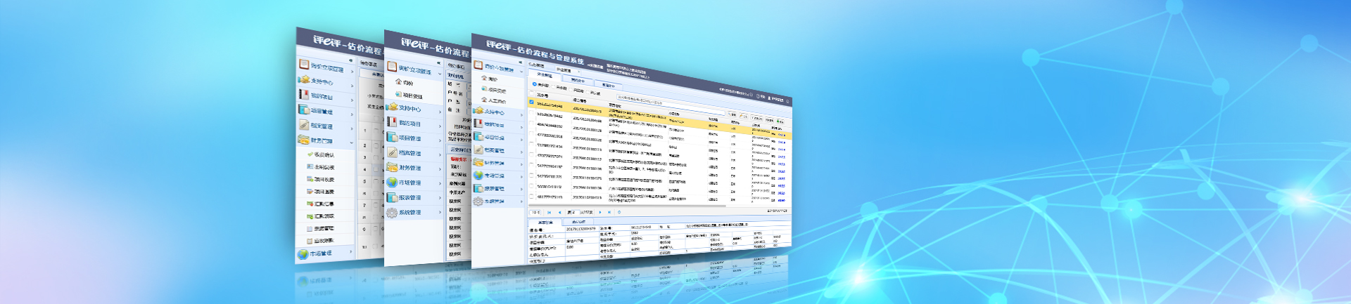Open 支持中心 icon in middle window

(x=392, y=107)
